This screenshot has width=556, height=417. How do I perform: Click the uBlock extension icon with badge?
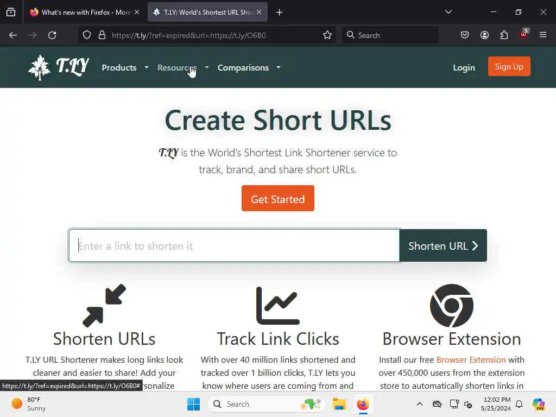524,34
